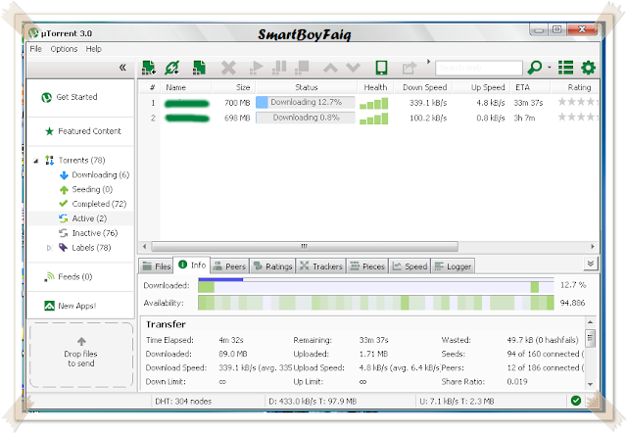Click the Remove torrent X icon

(x=228, y=68)
